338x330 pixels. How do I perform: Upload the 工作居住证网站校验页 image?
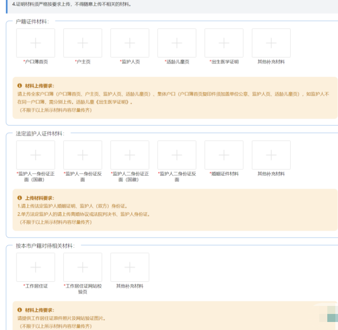pos(82,268)
